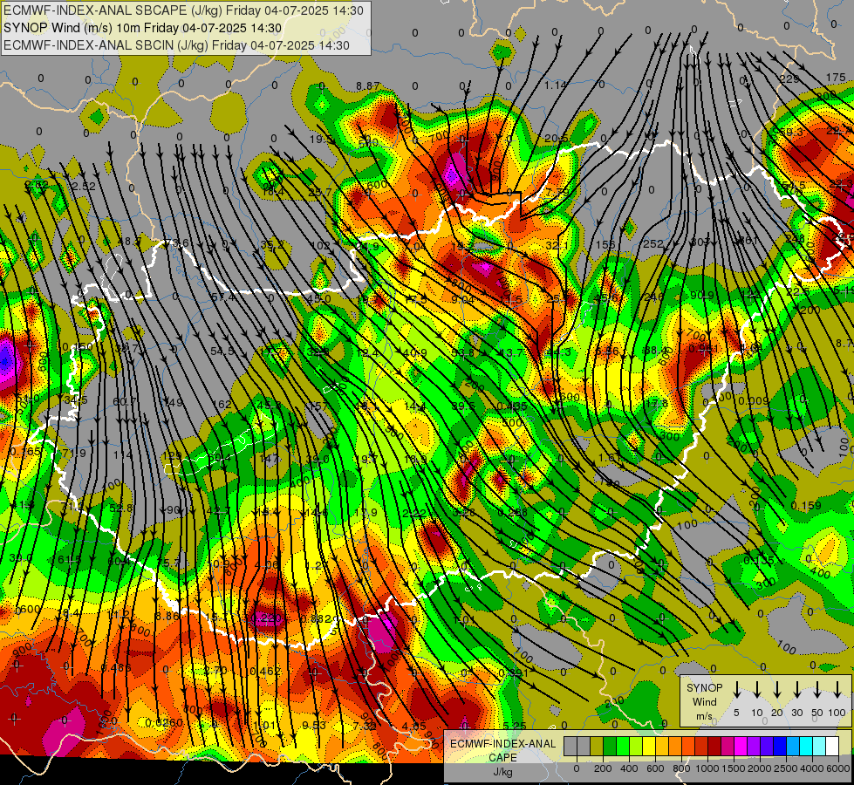Select the dark red swatch in CAPE legend
Screen dimensions: 854x785
tap(714, 746)
